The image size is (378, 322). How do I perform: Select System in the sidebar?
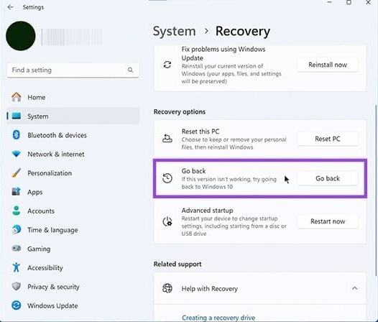73,116
